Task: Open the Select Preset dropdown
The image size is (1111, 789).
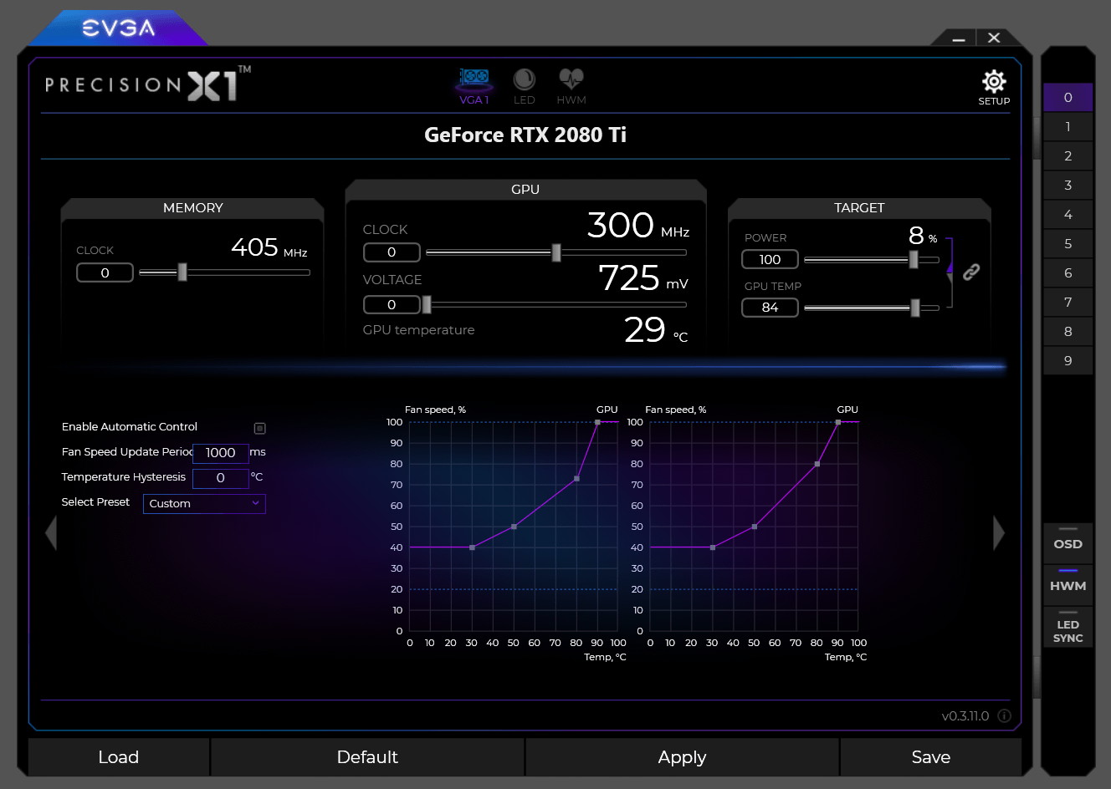Action: (x=204, y=503)
